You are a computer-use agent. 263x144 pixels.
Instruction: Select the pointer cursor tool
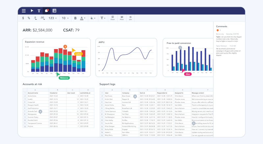32,11
